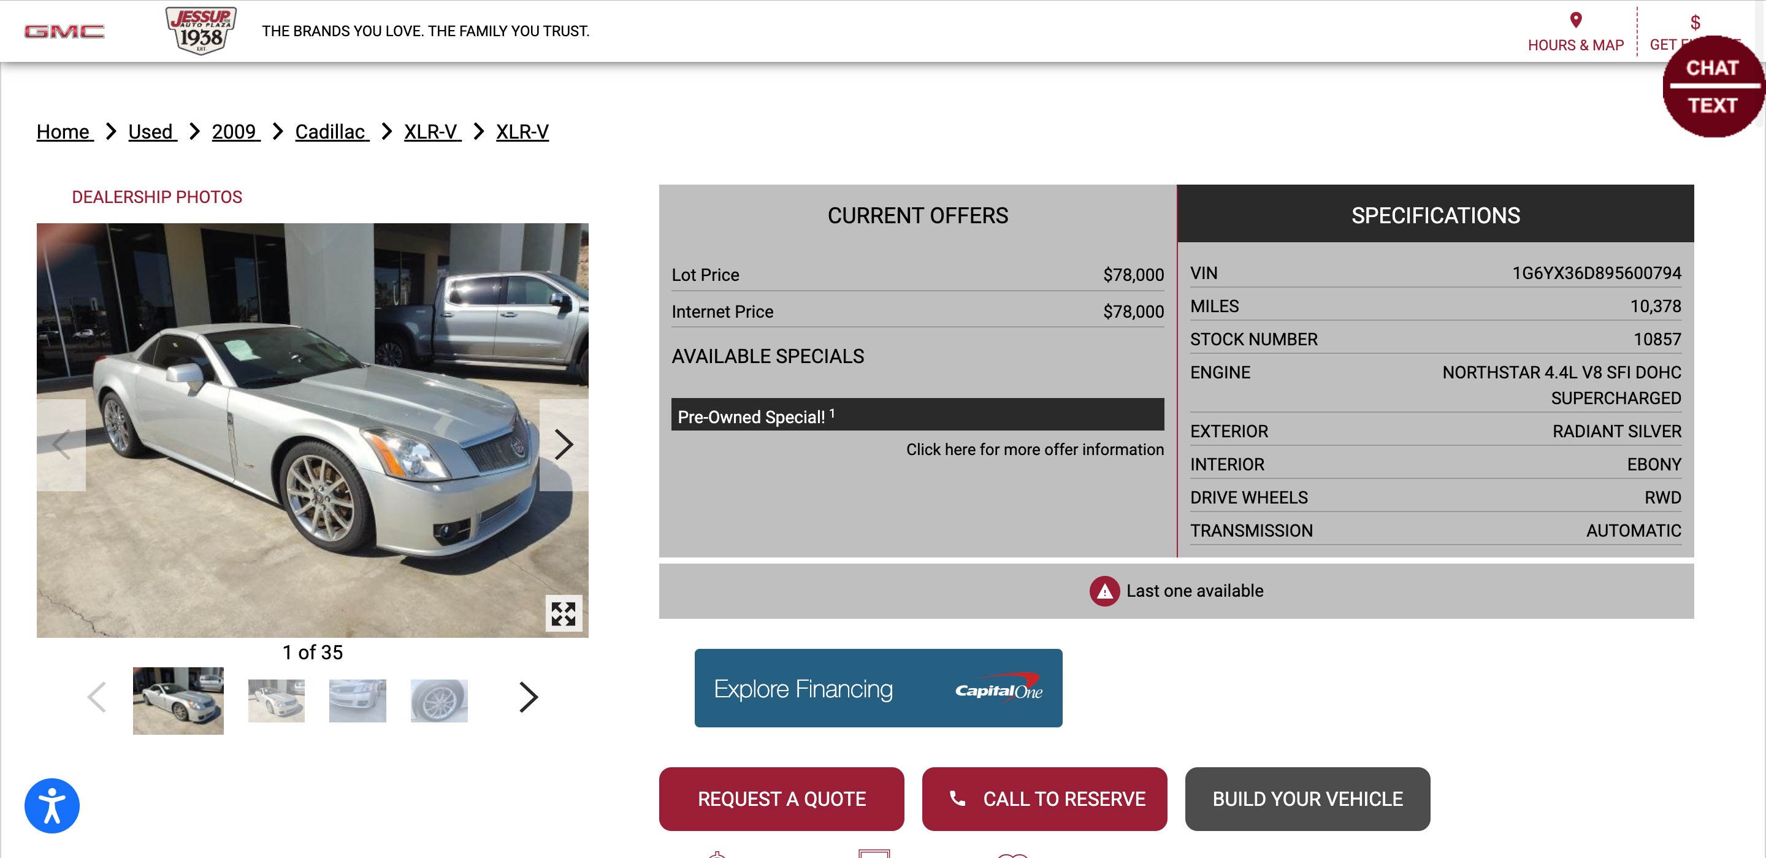This screenshot has width=1766, height=858.
Task: Click 'Click here for more offer information'
Action: coord(1034,449)
